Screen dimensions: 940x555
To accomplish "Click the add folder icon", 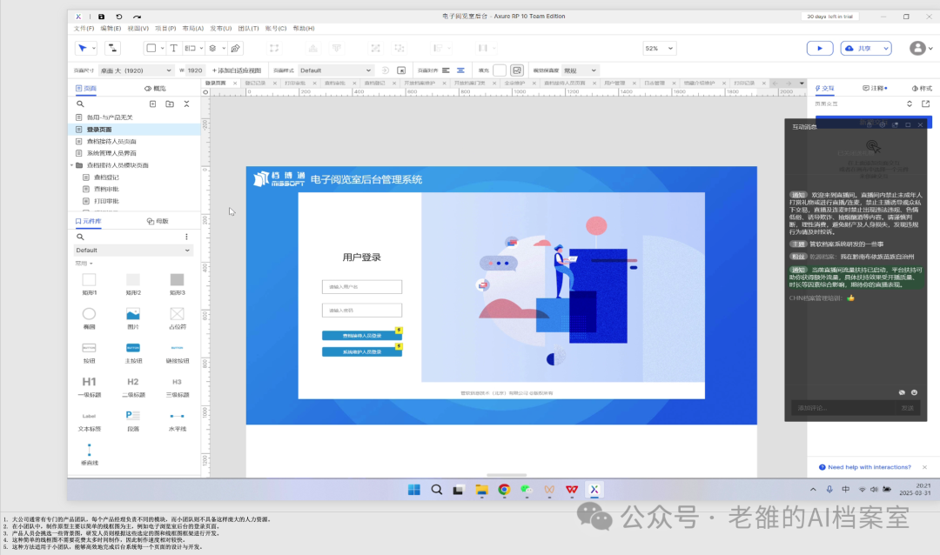I will point(170,104).
